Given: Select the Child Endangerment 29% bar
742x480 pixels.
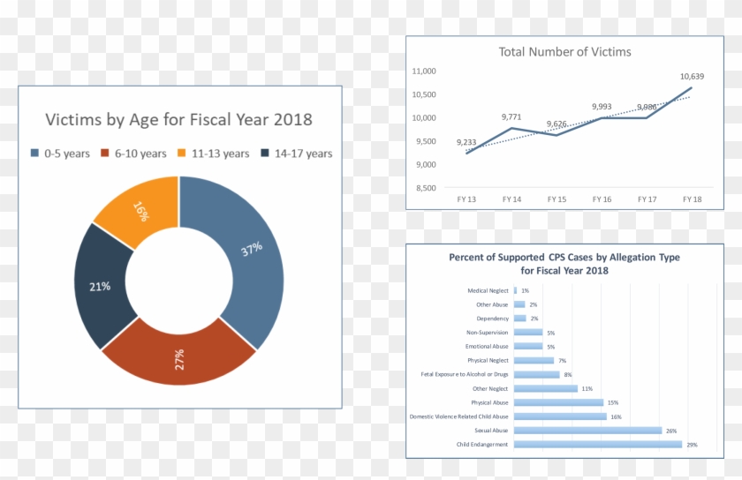Looking at the screenshot, I should (597, 445).
